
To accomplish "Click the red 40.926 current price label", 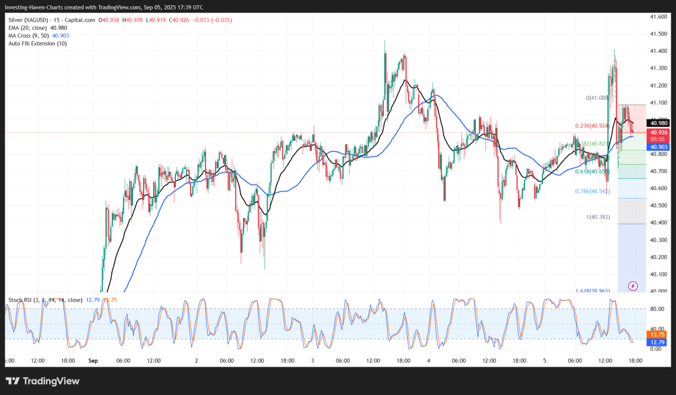I will 658,132.
